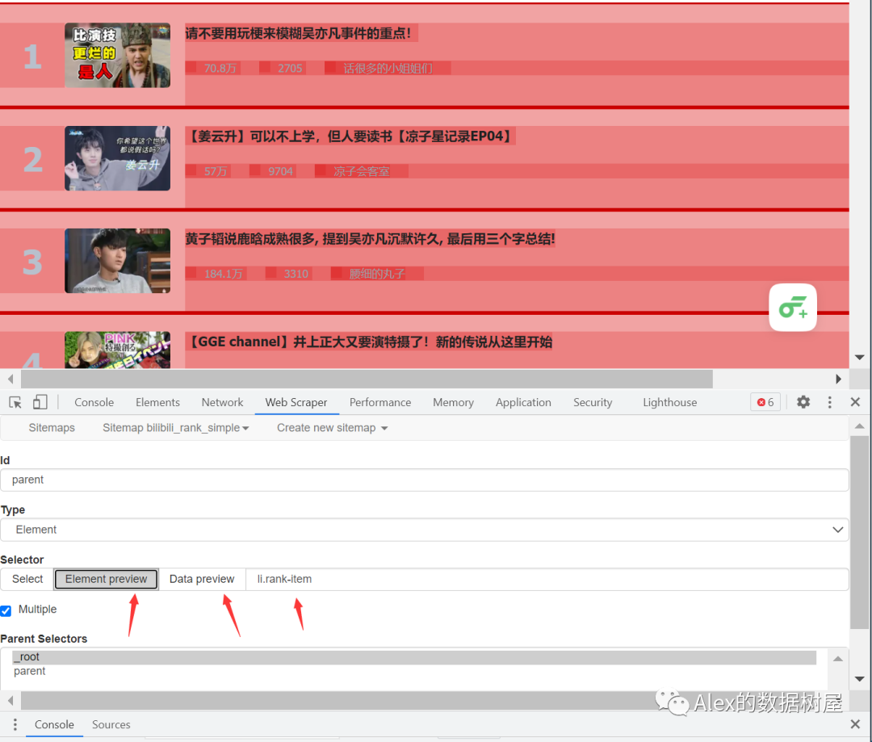872x742 pixels.
Task: Expand the Create new sitemap dropdown
Action: (332, 428)
